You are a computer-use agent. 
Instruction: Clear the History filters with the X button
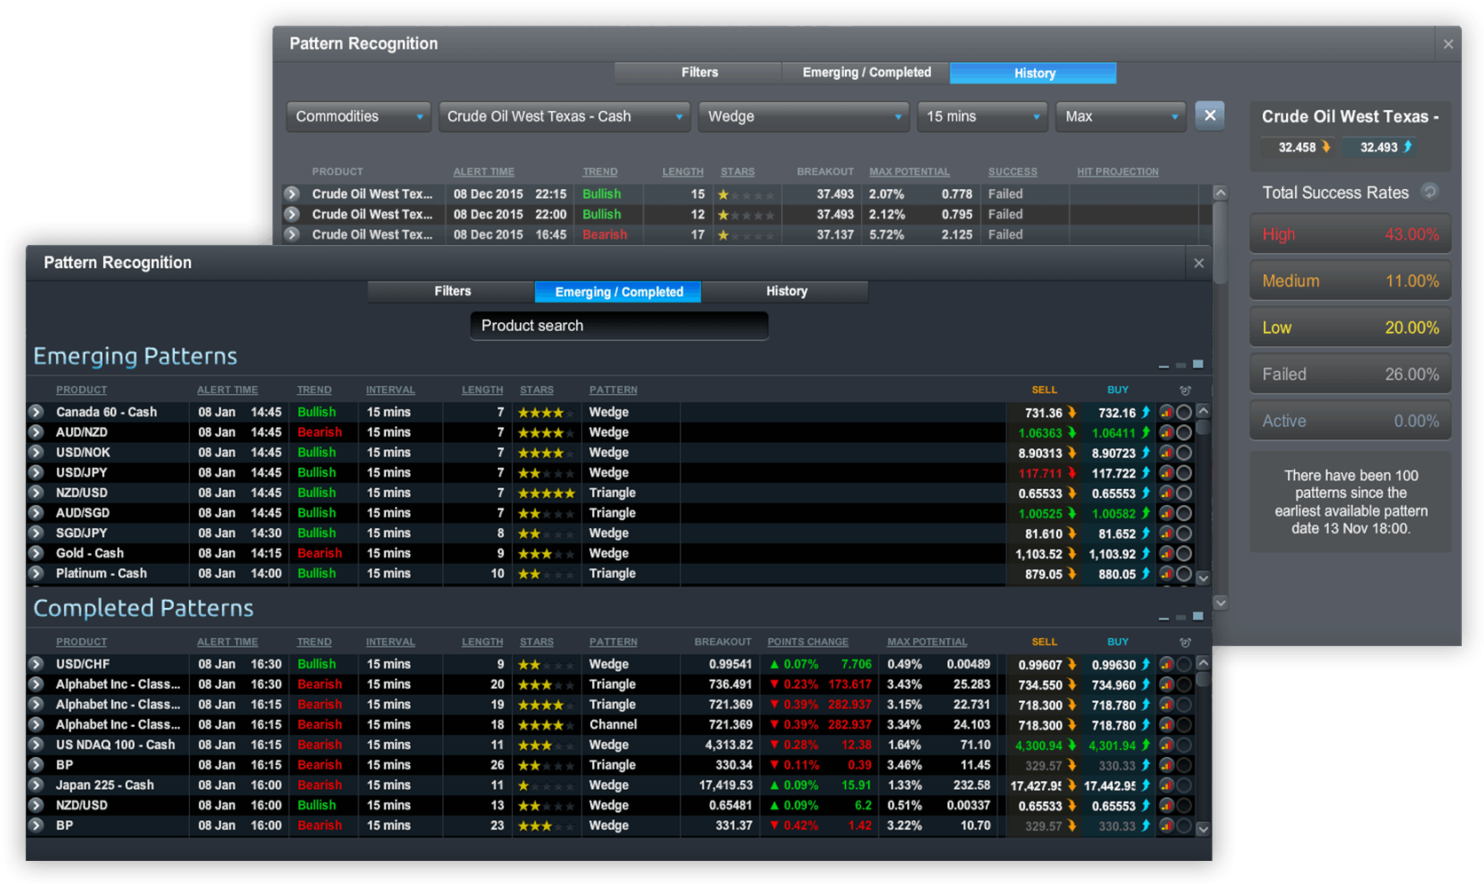pyautogui.click(x=1210, y=115)
